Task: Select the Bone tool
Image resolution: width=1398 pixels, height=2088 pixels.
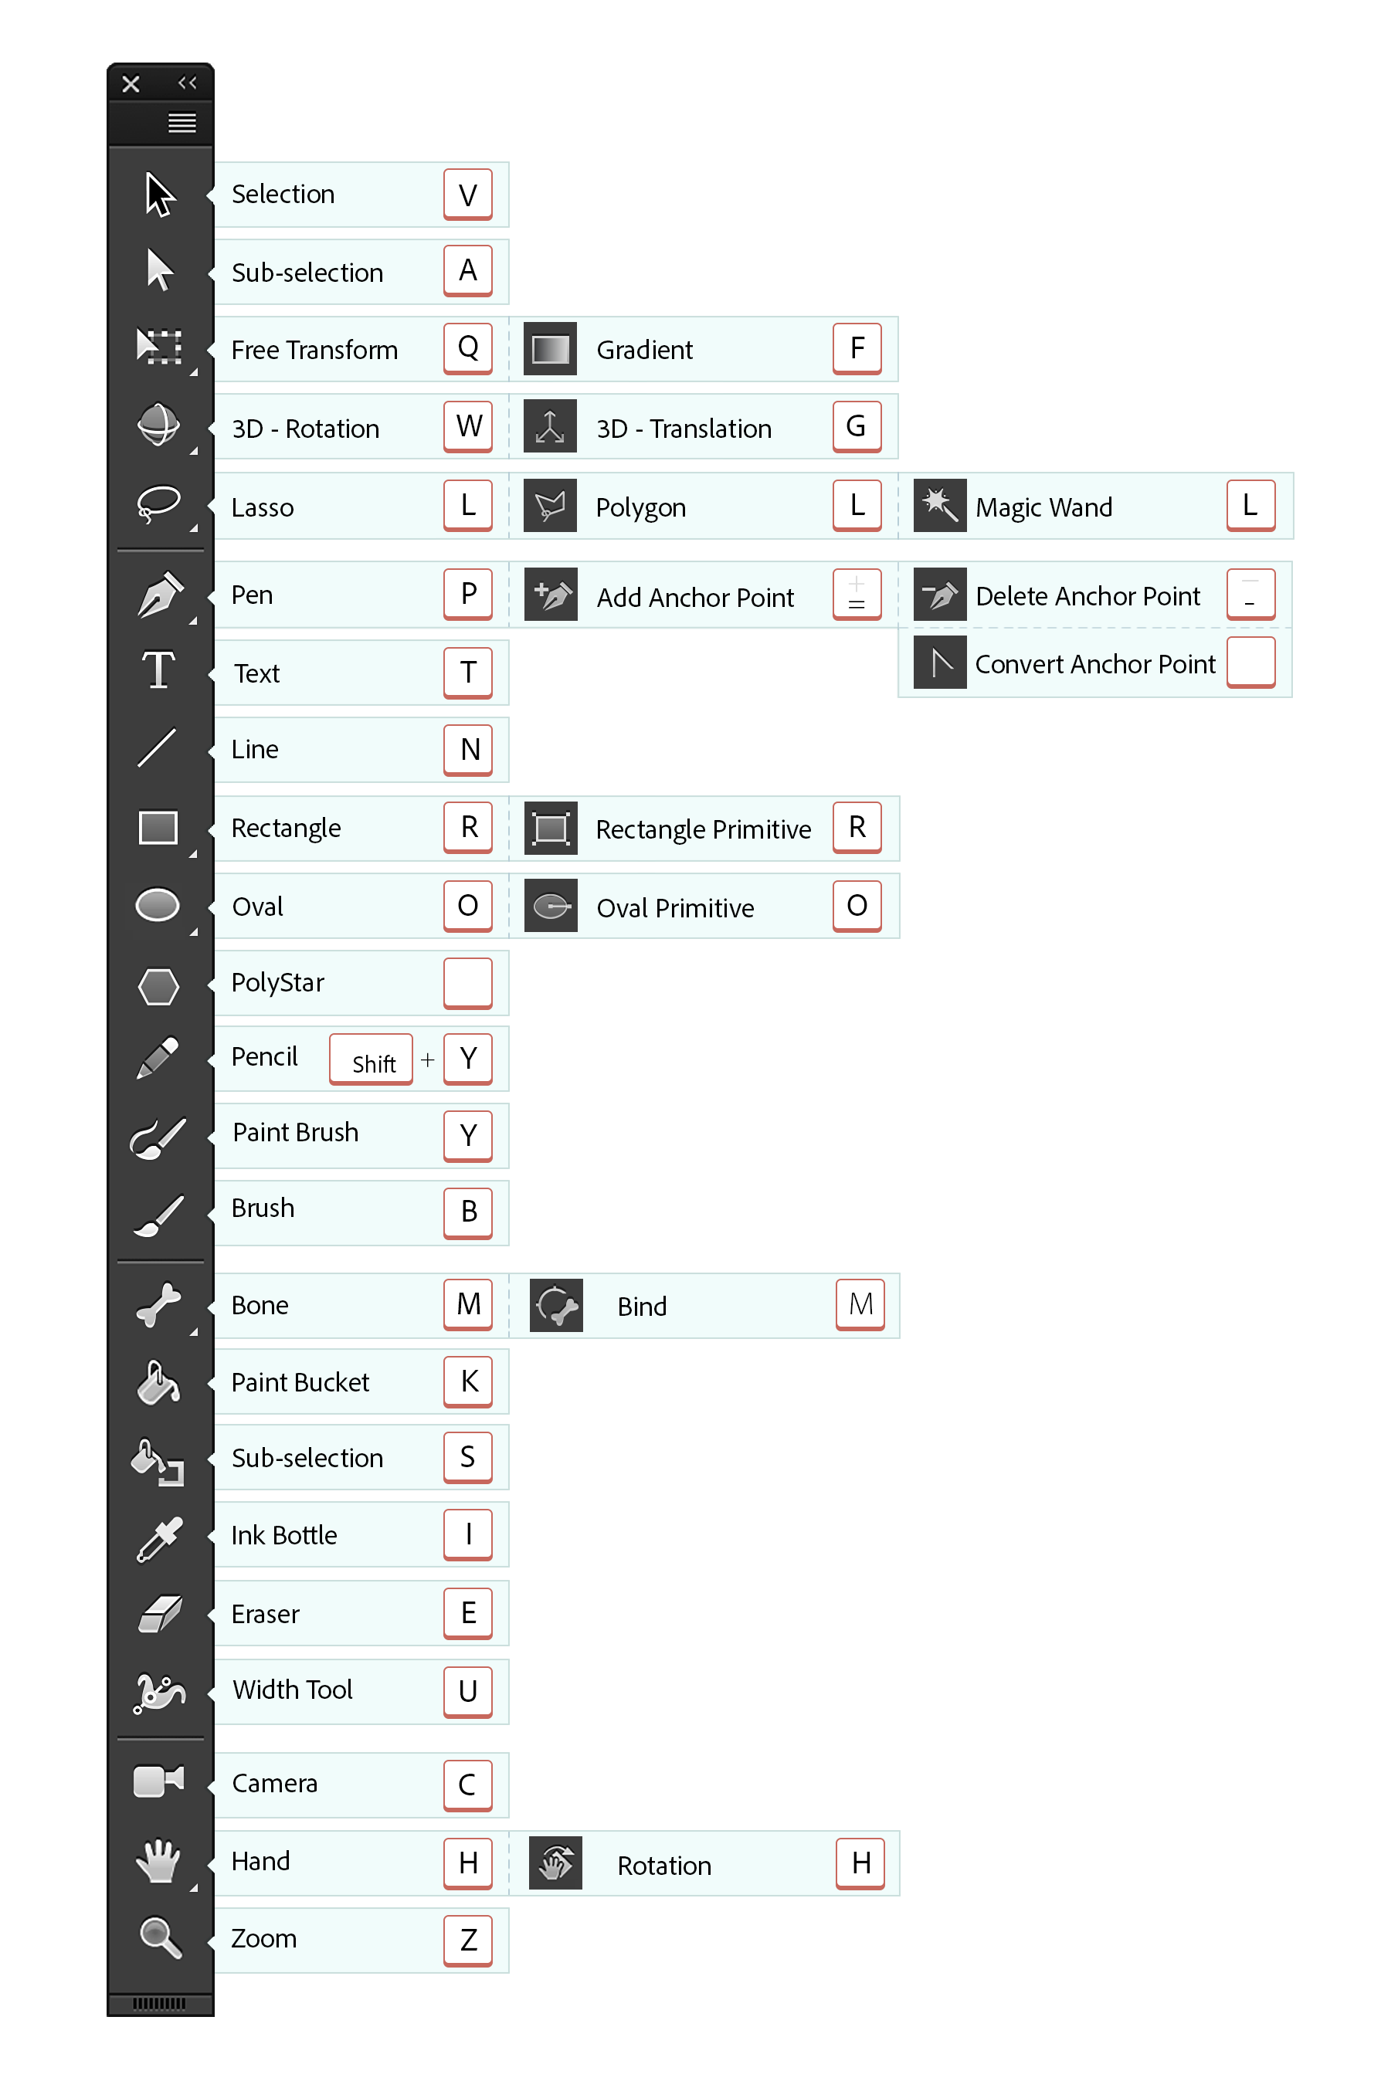Action: [160, 1306]
